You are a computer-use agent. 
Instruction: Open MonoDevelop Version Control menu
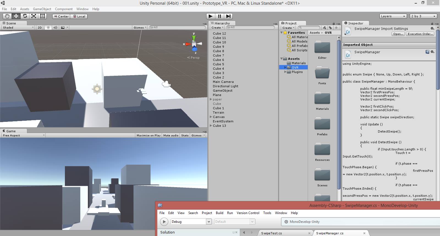248,213
